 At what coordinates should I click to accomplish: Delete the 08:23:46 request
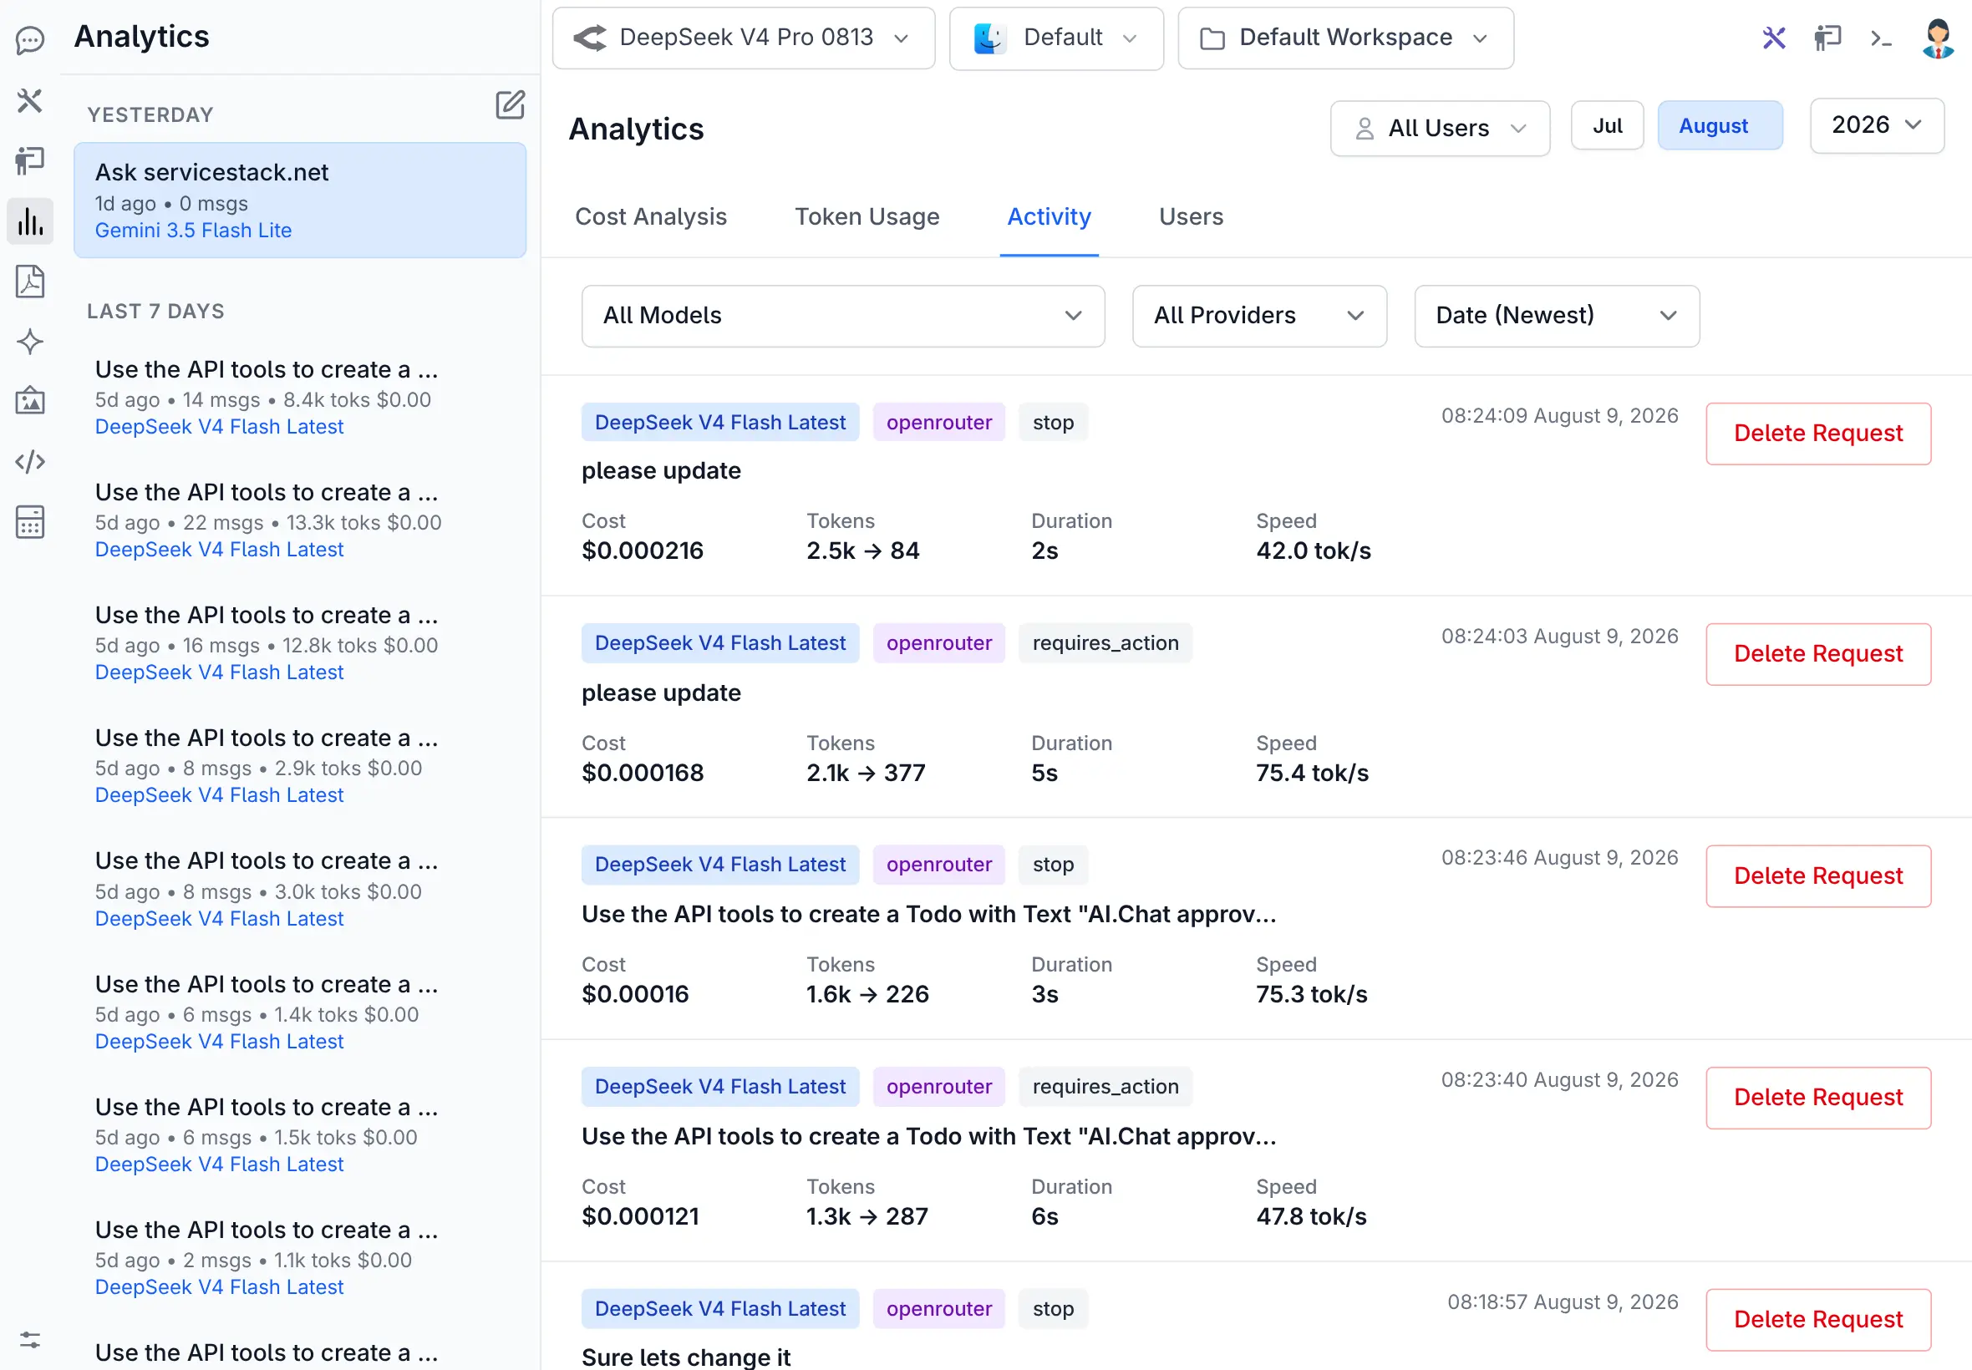[1818, 875]
